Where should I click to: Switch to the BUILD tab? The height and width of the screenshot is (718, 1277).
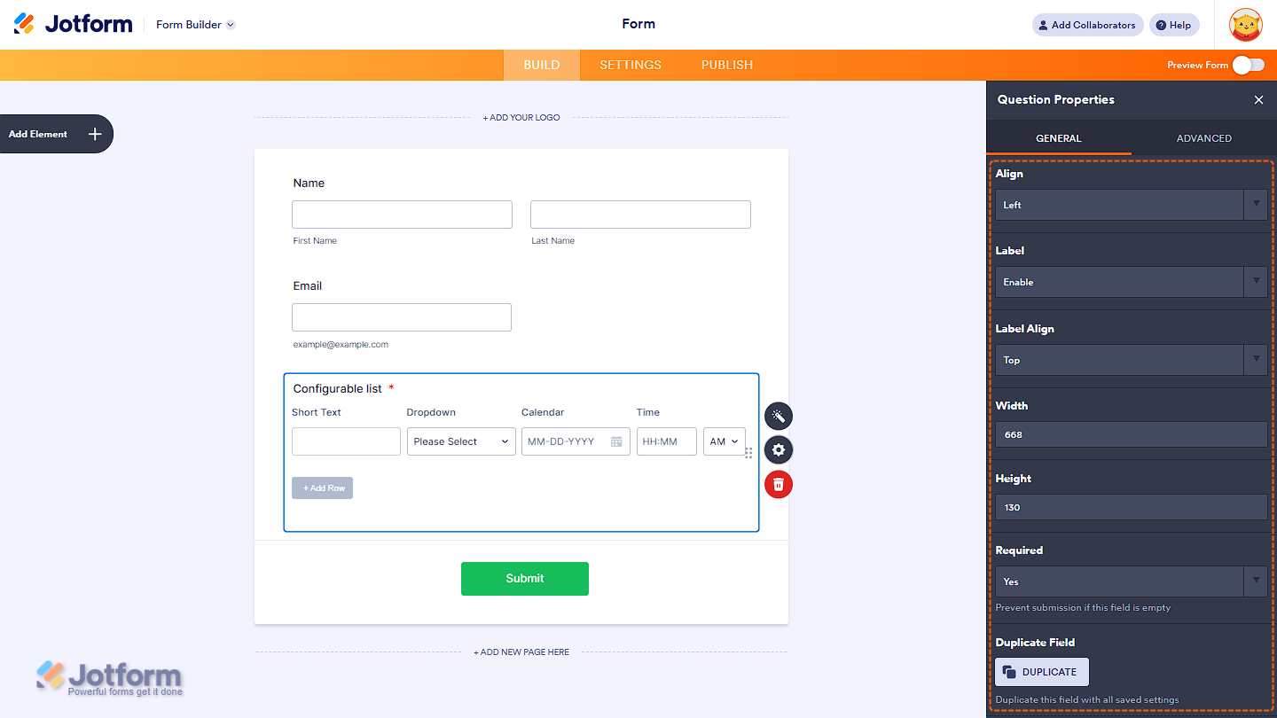542,65
